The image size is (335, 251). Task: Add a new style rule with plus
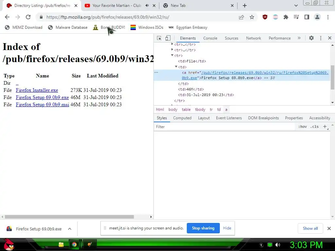tap(325, 126)
